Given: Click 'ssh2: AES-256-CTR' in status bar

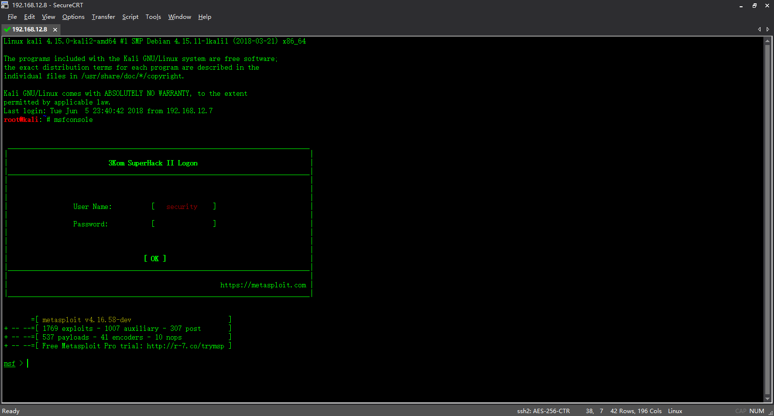Looking at the screenshot, I should [x=543, y=411].
